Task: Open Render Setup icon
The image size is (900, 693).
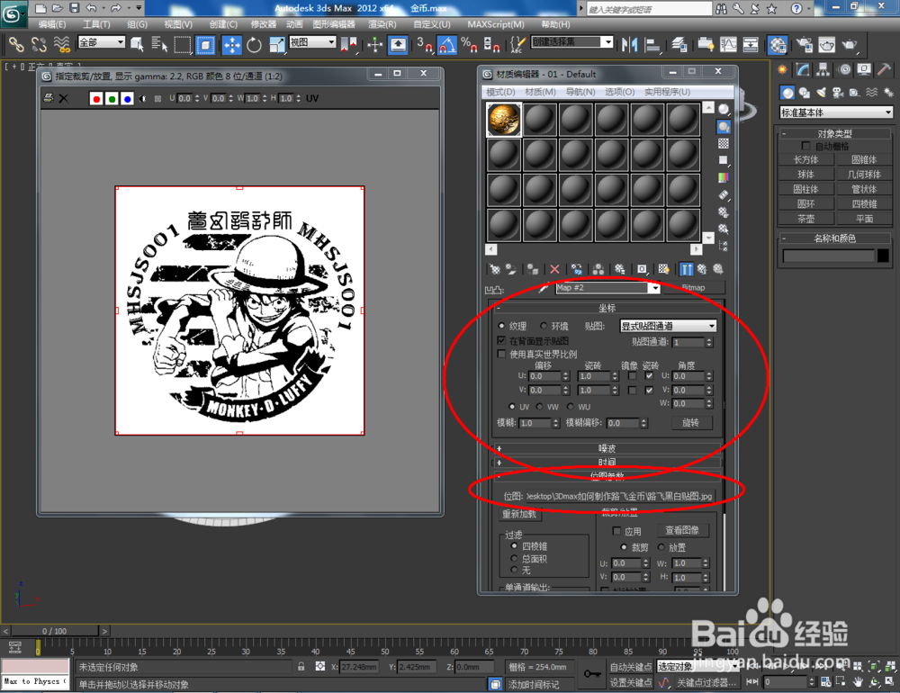Action: click(805, 45)
